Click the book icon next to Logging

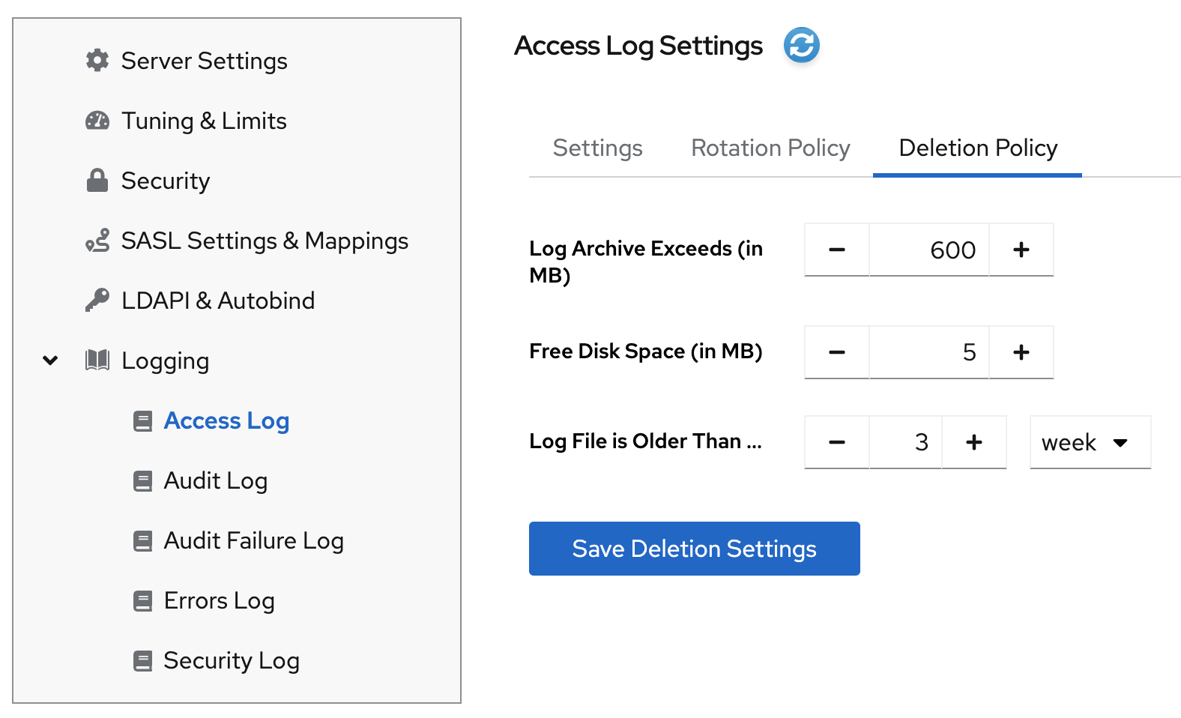[97, 360]
